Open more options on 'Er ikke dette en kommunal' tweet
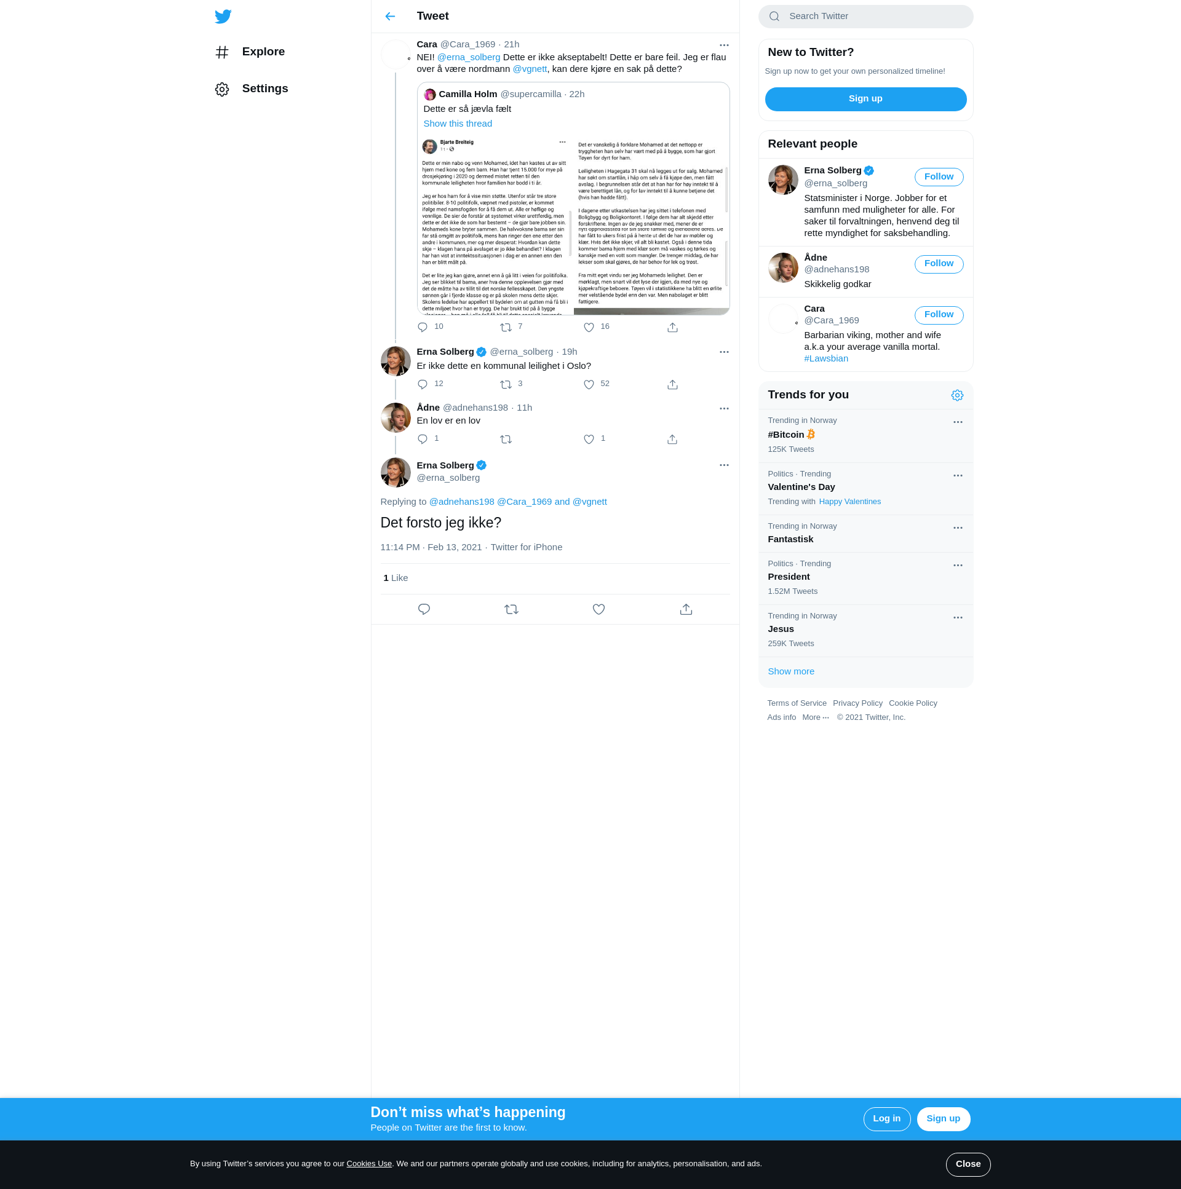 point(723,352)
